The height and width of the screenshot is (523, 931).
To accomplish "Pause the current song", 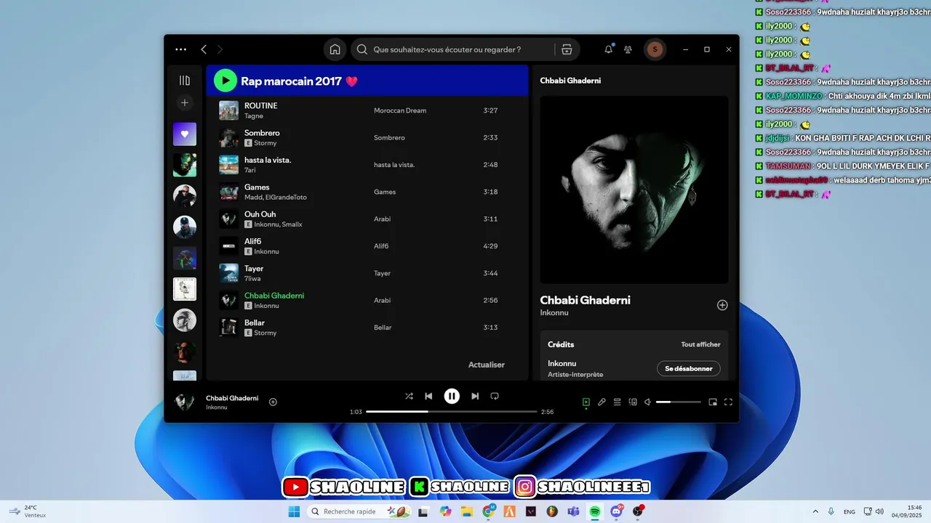I will (x=452, y=396).
